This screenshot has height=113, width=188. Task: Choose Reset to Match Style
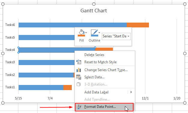pyautogui.click(x=101, y=62)
